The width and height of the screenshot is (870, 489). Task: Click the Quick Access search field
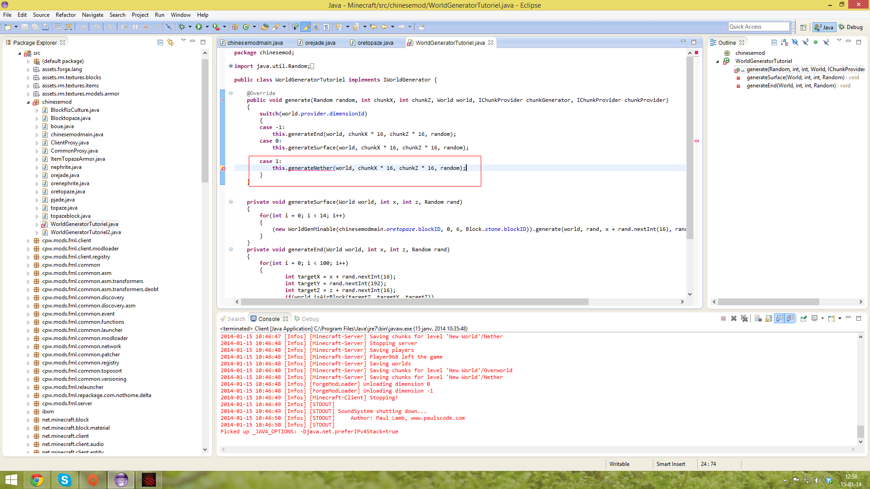coord(759,27)
